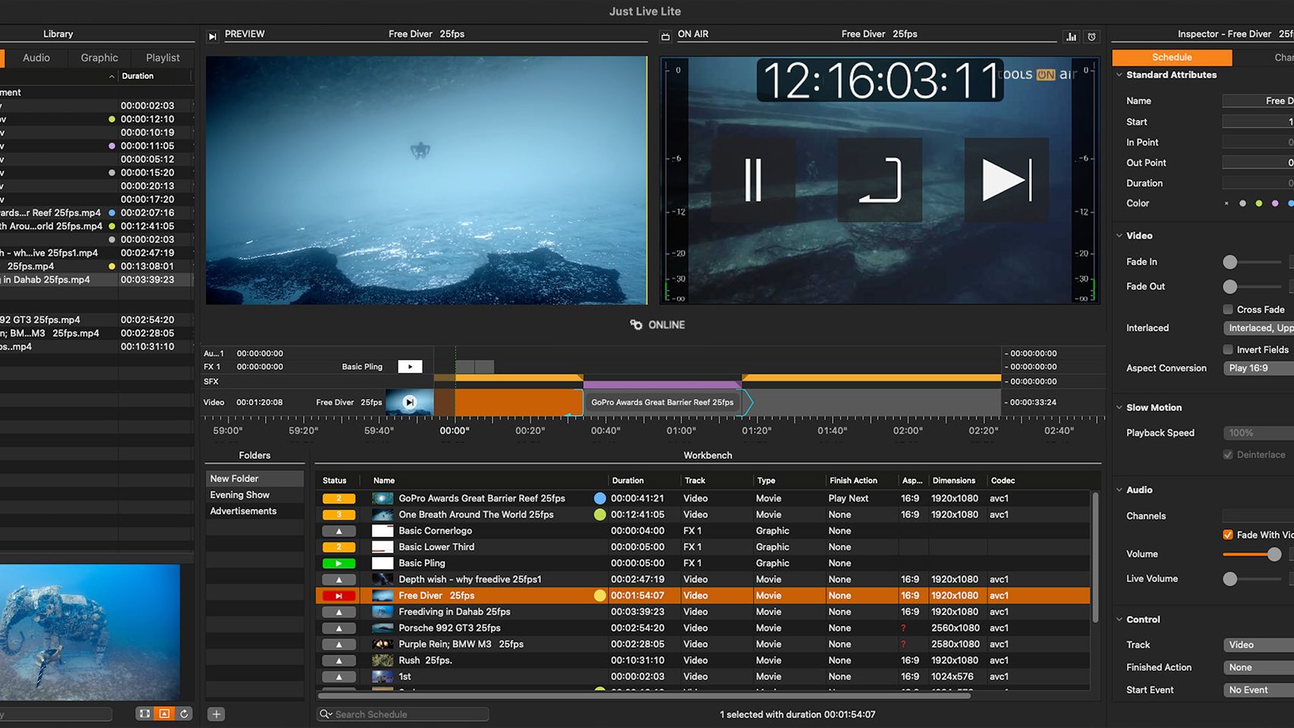Select the filmstrip view icon in library

[x=143, y=714]
